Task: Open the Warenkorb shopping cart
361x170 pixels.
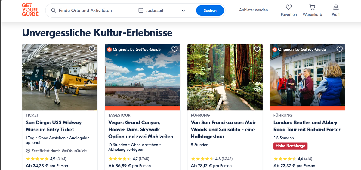Action: pos(312,7)
